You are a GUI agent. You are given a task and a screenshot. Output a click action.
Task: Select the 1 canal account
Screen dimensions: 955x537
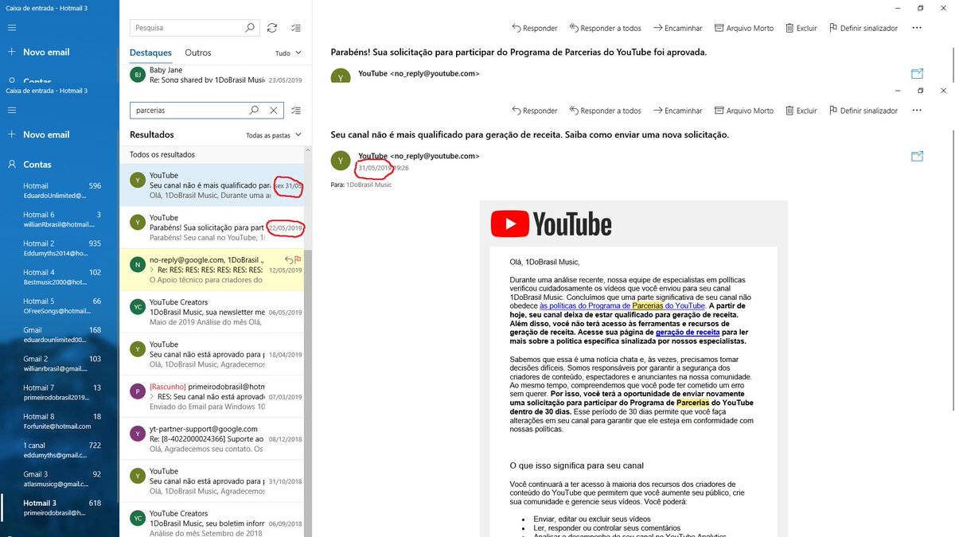tap(60, 450)
